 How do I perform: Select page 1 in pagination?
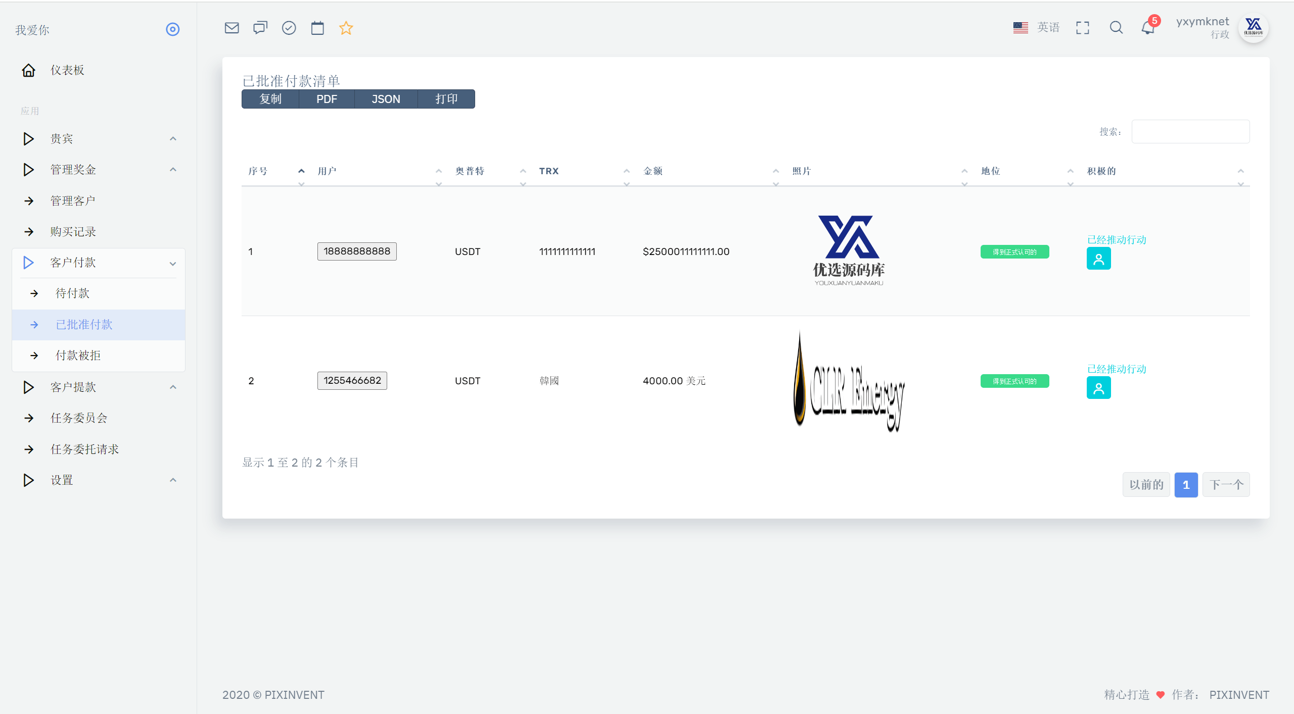1186,485
